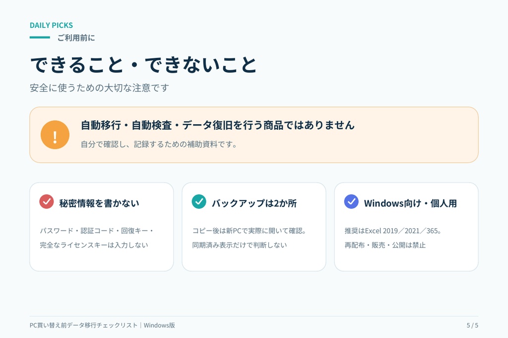Click the line パスワード・認証コード・回復キー・
The width and height of the screenshot is (508, 338).
[97, 231]
